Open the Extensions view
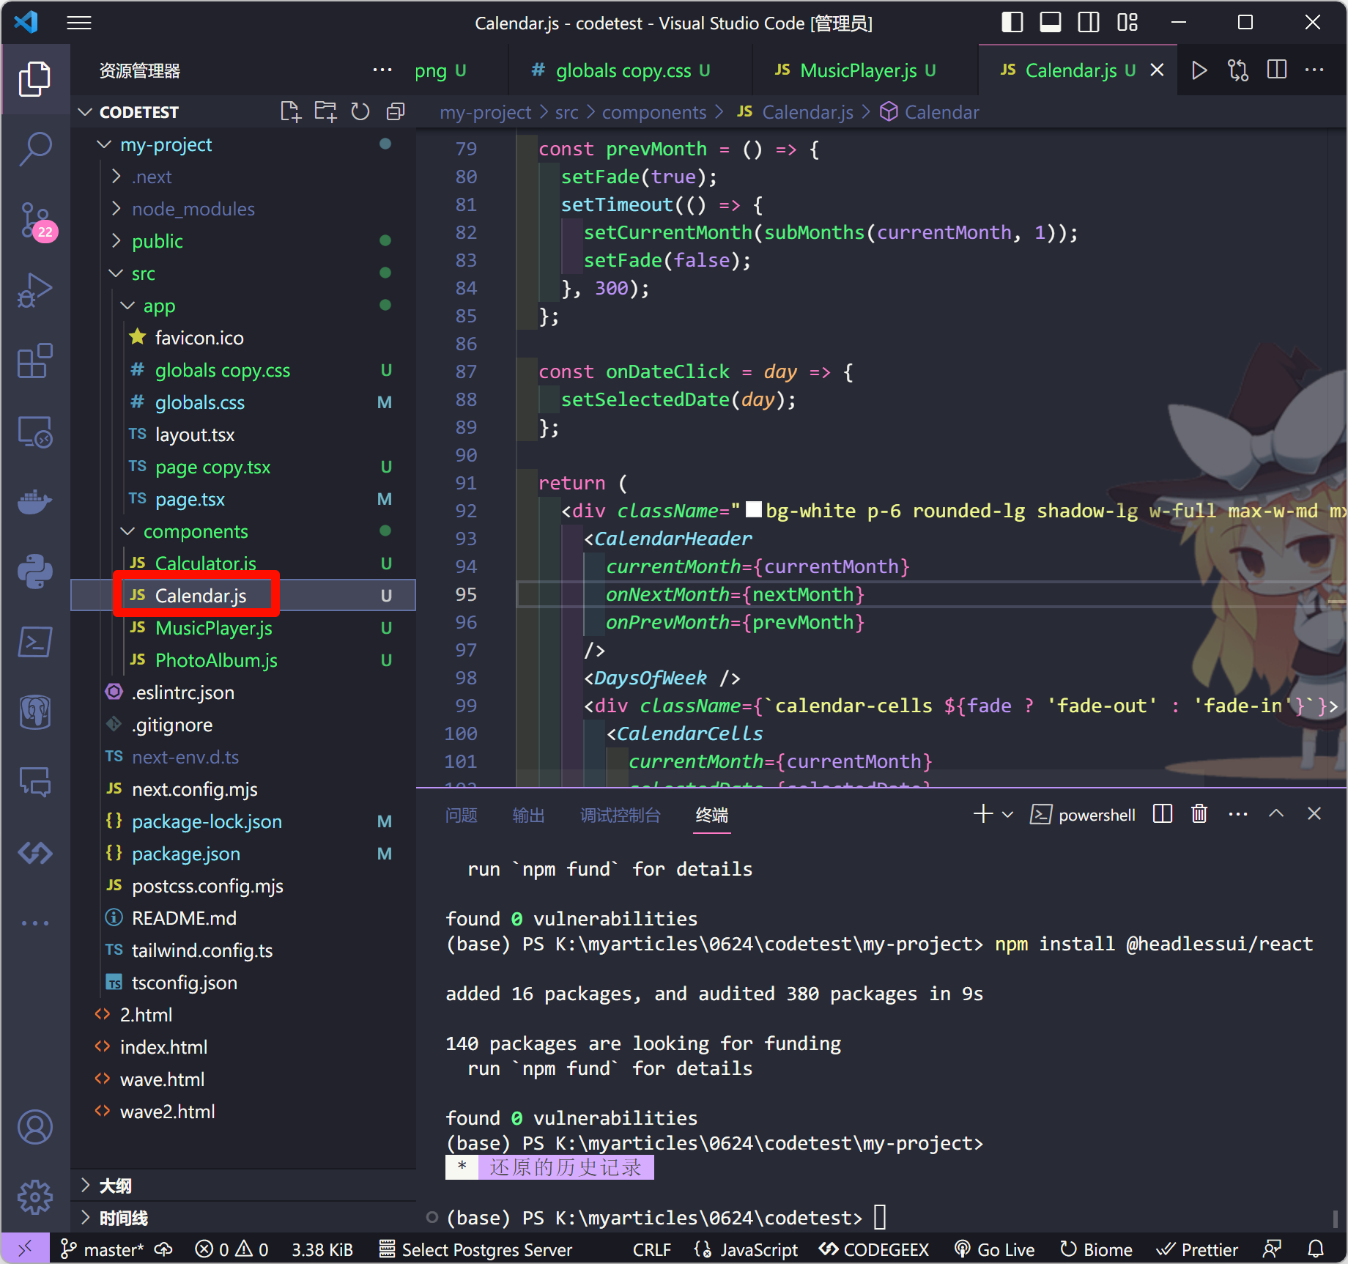This screenshot has height=1264, width=1348. (x=34, y=361)
